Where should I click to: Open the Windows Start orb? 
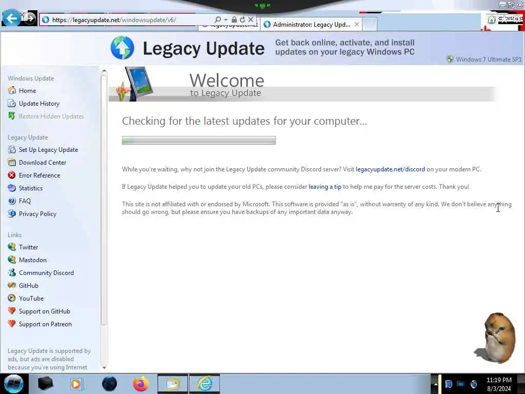(13, 384)
